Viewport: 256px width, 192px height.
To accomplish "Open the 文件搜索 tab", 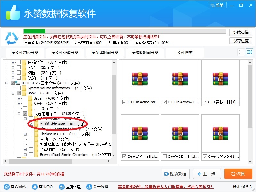I will point(185,53).
